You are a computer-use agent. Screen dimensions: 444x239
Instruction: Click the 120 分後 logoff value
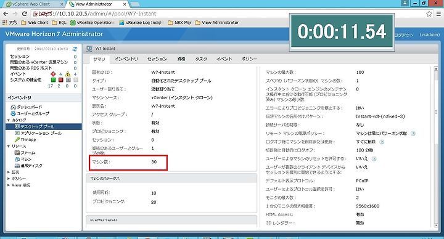point(364,150)
